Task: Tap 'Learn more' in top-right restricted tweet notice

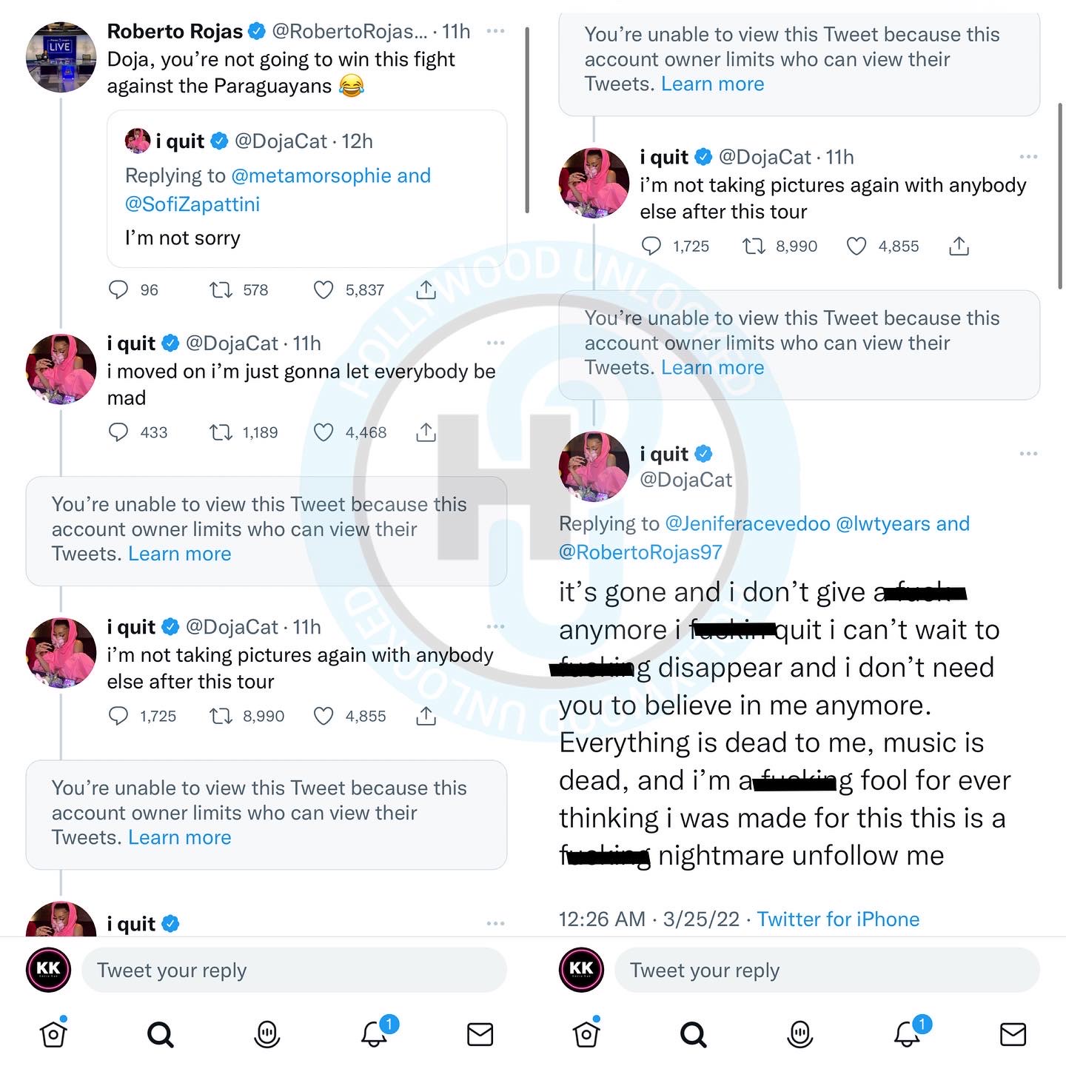Action: (712, 84)
